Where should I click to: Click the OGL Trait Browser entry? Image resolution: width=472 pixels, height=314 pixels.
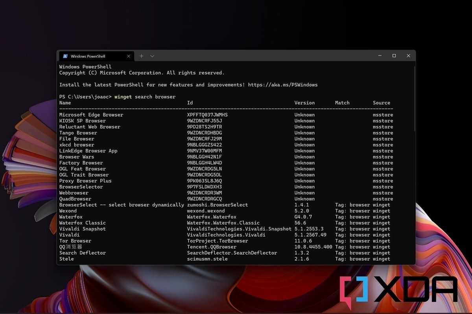(84, 175)
